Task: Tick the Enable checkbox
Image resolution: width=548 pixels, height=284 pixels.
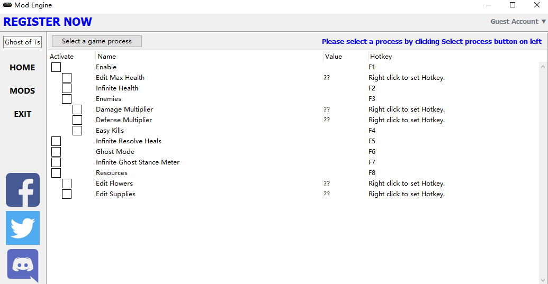Action: 56,67
